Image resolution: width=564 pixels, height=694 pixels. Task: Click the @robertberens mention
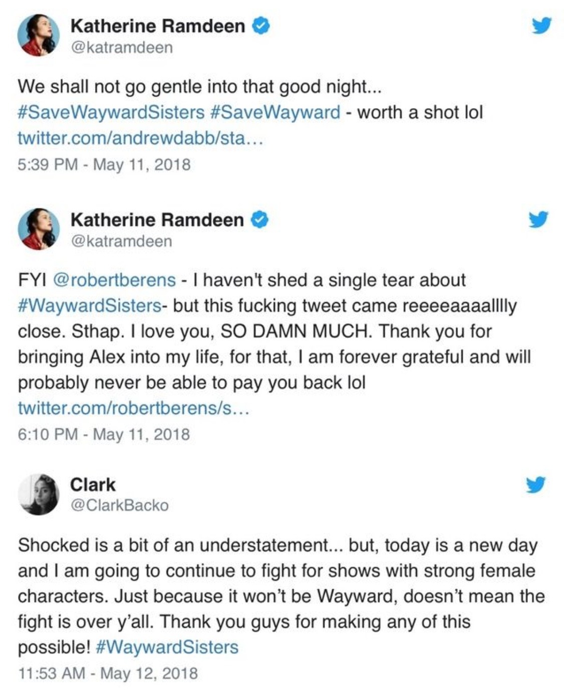tap(114, 280)
